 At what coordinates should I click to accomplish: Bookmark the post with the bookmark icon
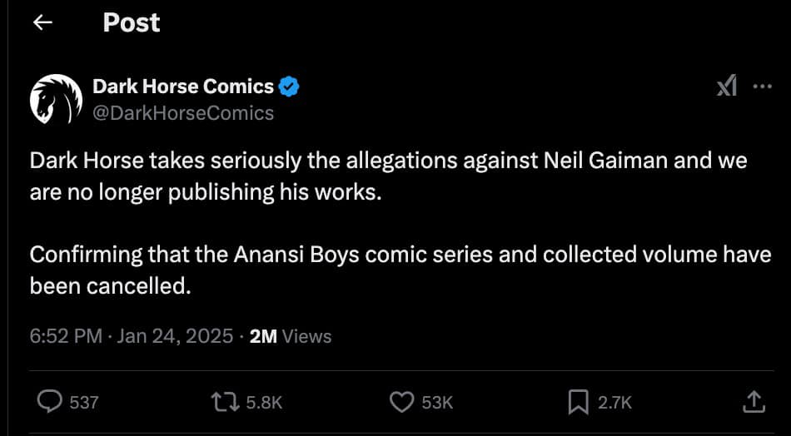point(577,402)
